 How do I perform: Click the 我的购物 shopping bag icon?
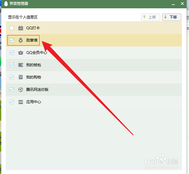[21, 77]
